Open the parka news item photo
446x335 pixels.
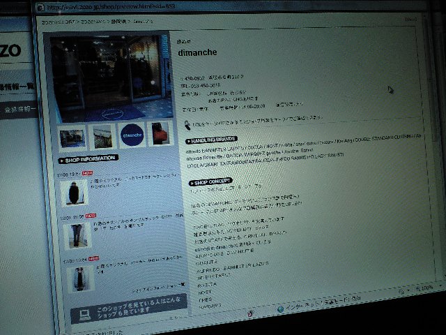pyautogui.click(x=80, y=278)
